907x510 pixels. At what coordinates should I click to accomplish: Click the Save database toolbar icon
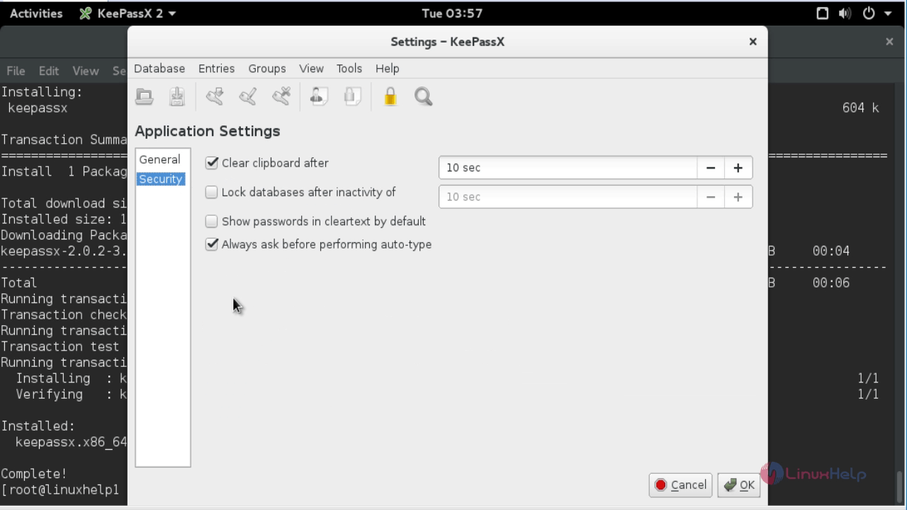tap(177, 96)
